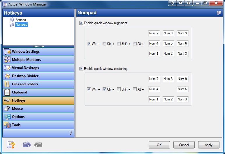The image size is (225, 154).
Task: Click the Clipboard icon
Action: (x=7, y=92)
